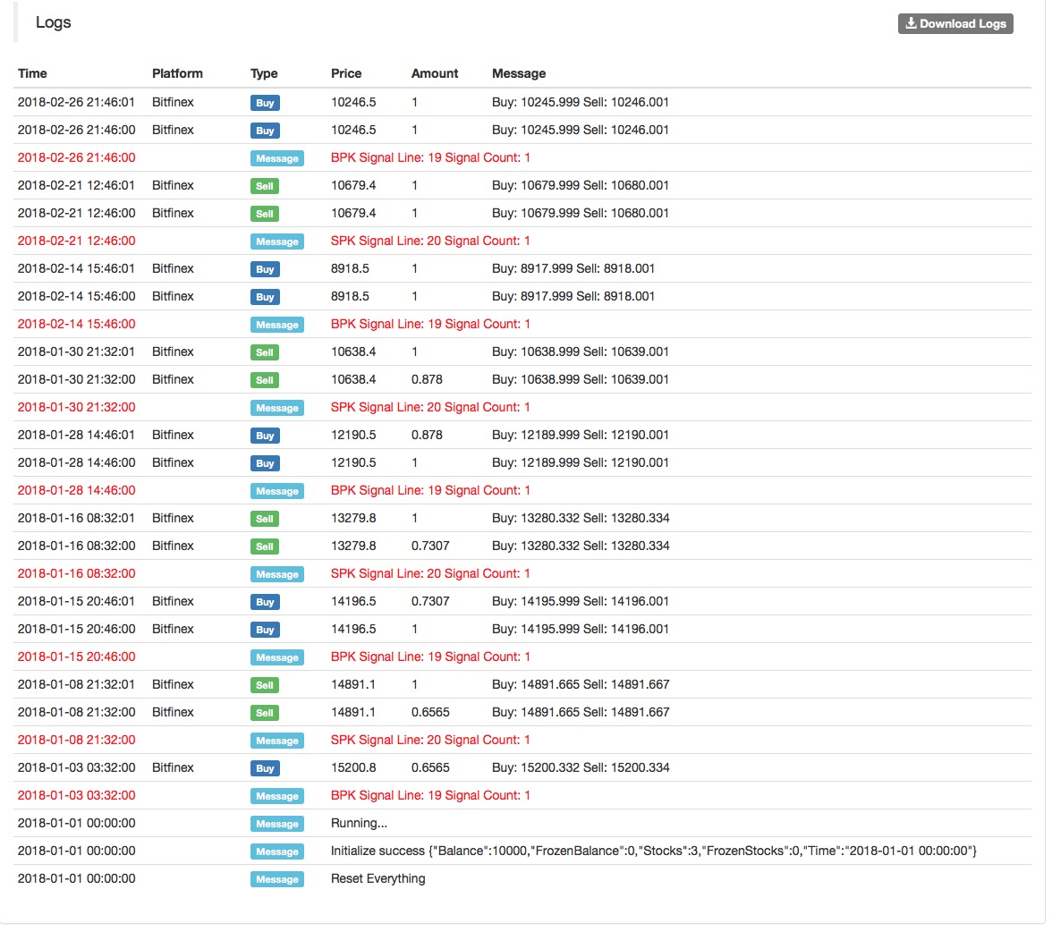The image size is (1052, 932).
Task: Click Bitfinex in the 2018-02-26 21:46:01 row
Action: (x=173, y=102)
